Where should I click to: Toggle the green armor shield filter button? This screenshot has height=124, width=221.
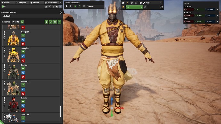tap(55, 22)
